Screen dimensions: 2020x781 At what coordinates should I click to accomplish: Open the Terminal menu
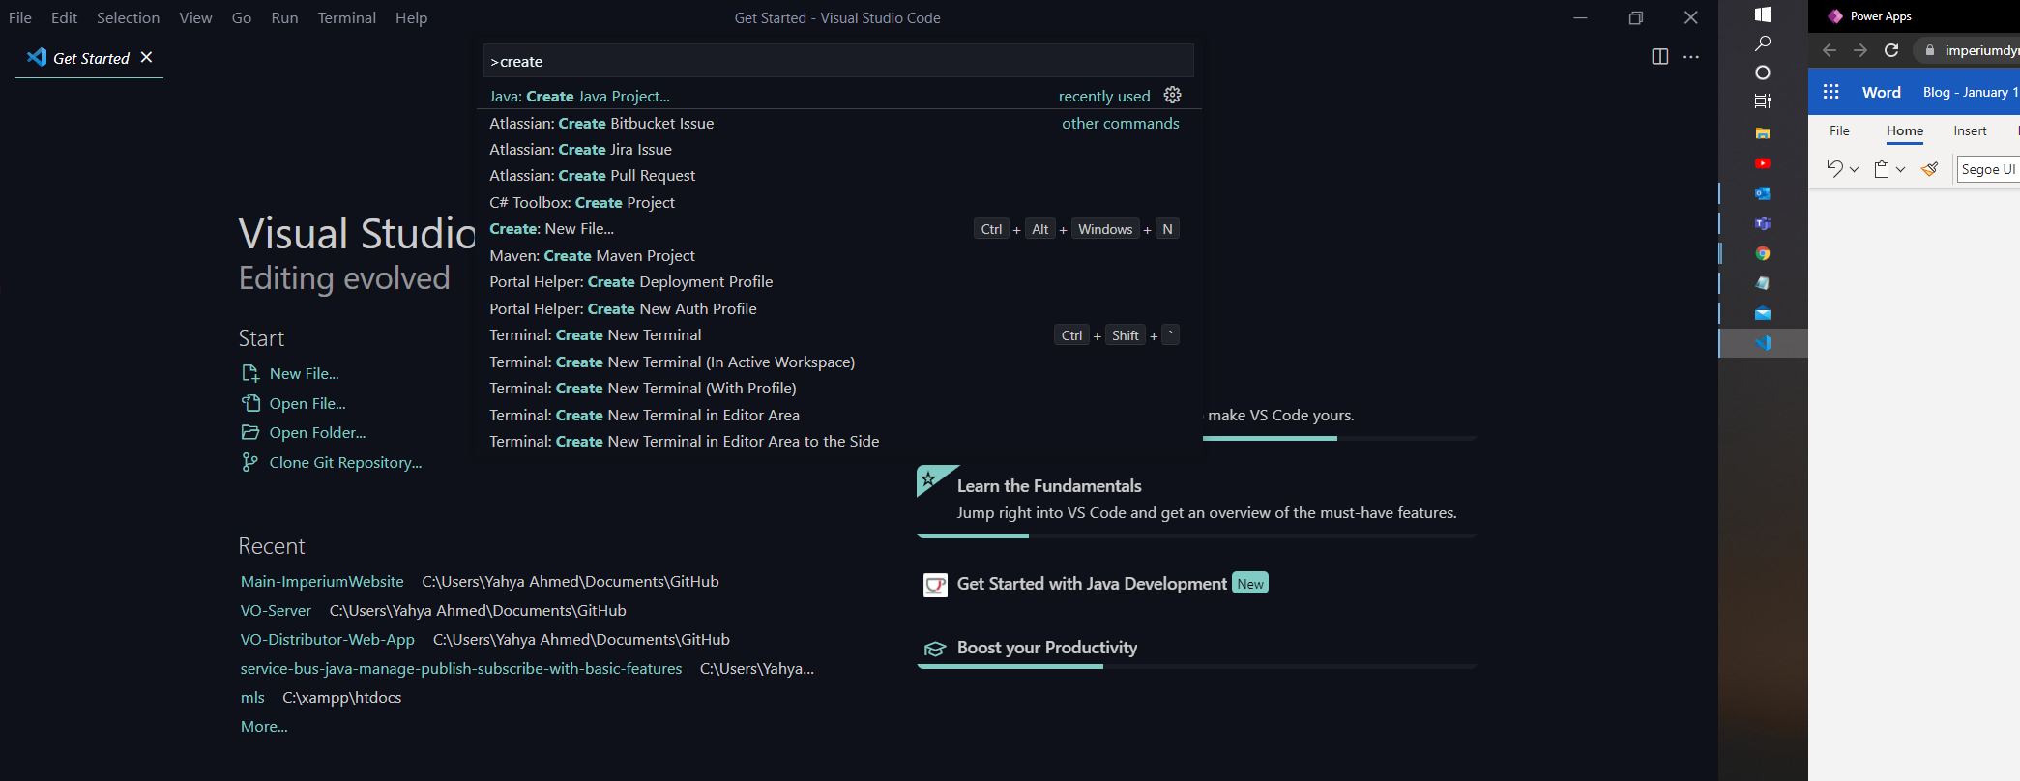click(346, 17)
